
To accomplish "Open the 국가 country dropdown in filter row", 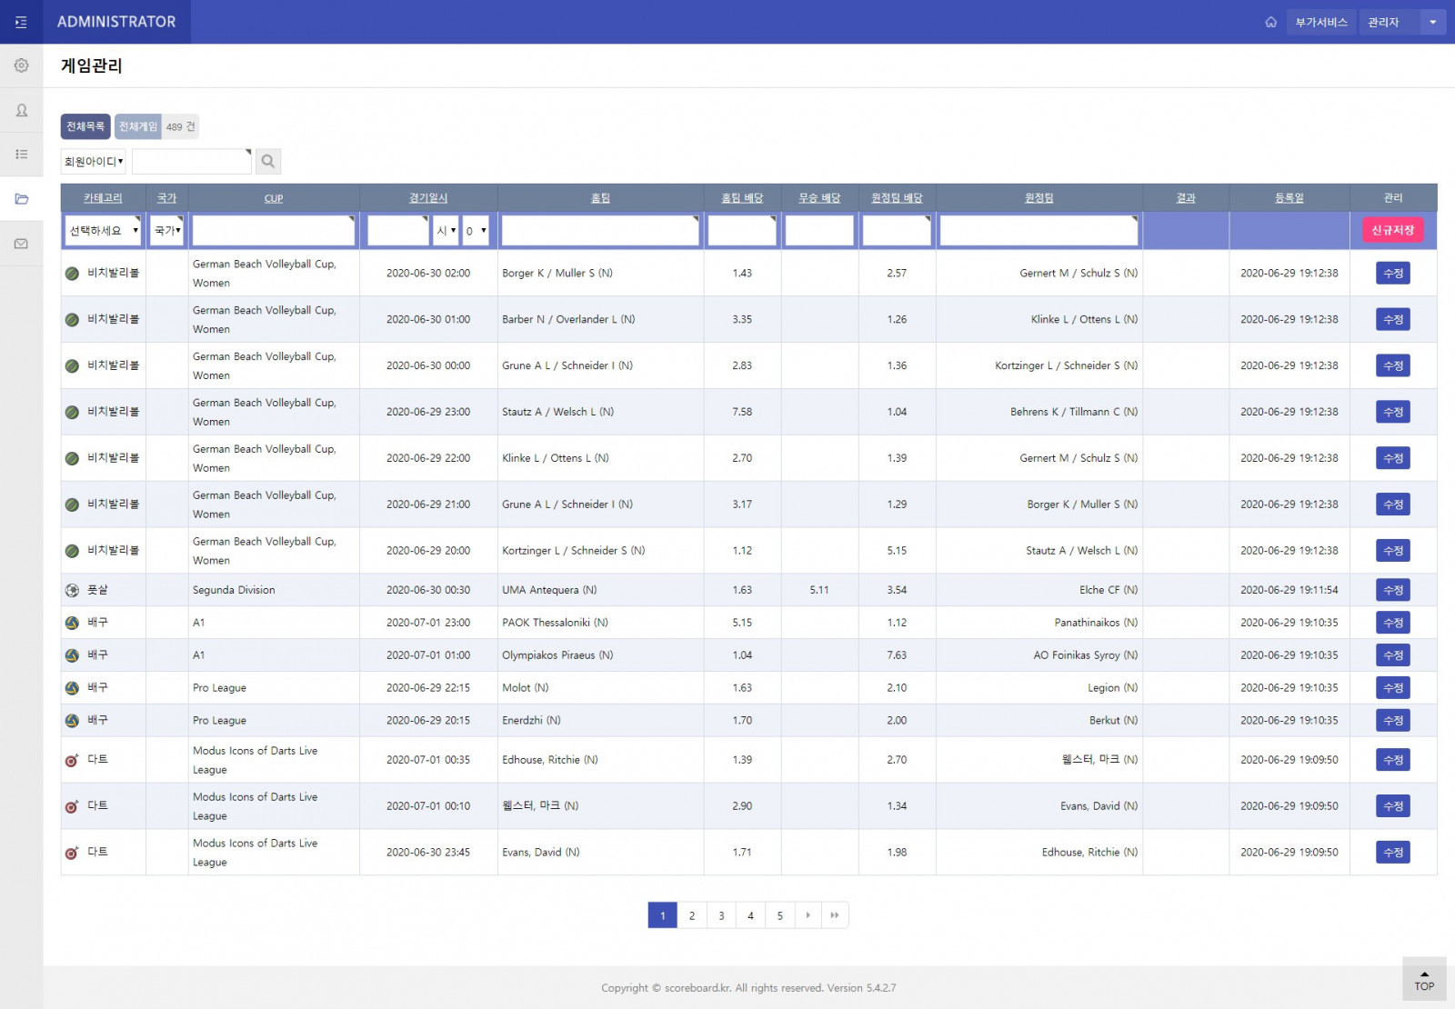I will [167, 231].
